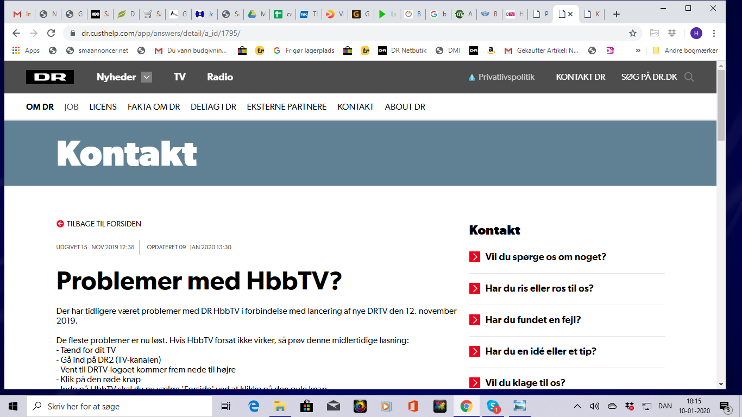Viewport: 742px width, 417px height.
Task: Open 'Har du fundet en fejl?' link
Action: pos(533,320)
